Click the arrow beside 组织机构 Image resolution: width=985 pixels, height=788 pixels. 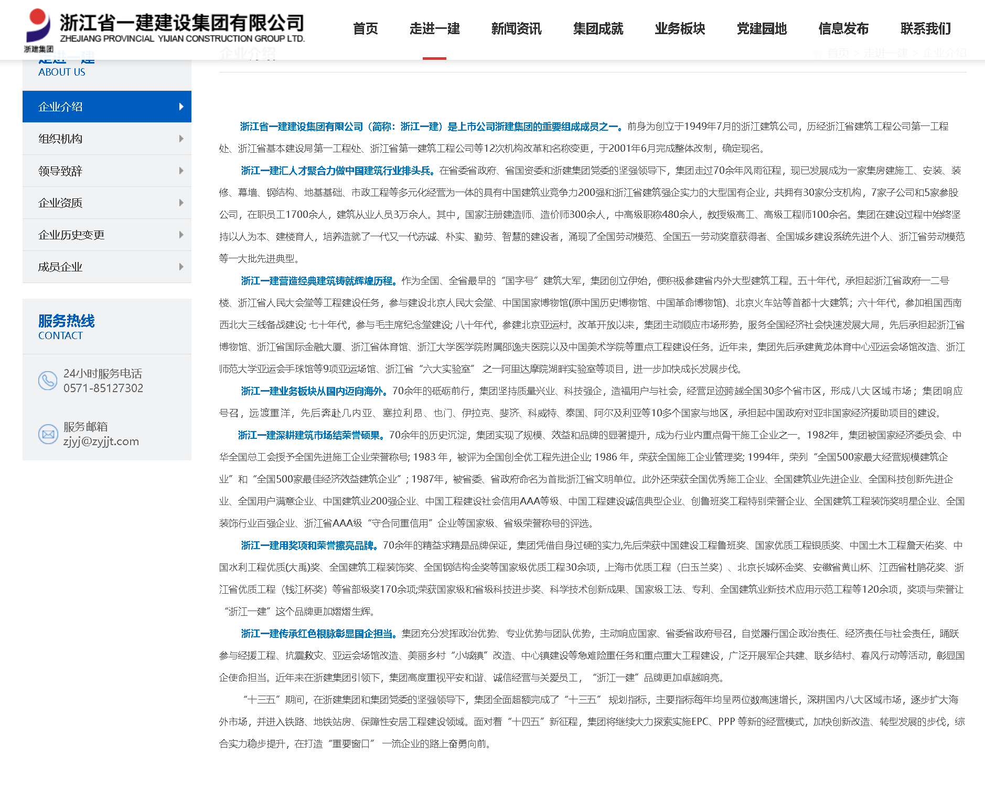coord(181,139)
